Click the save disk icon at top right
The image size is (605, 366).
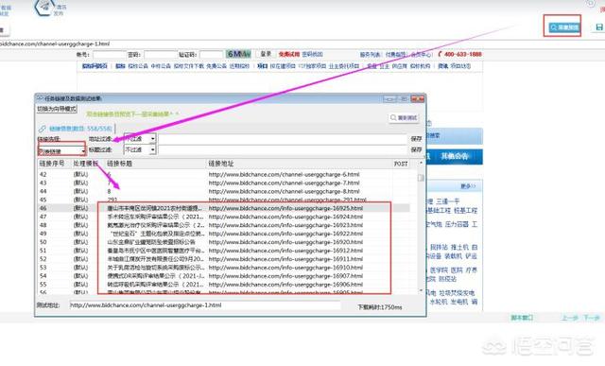(x=599, y=27)
